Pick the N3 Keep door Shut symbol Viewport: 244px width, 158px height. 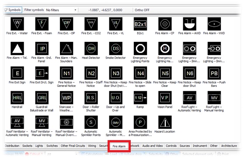tap(115, 73)
